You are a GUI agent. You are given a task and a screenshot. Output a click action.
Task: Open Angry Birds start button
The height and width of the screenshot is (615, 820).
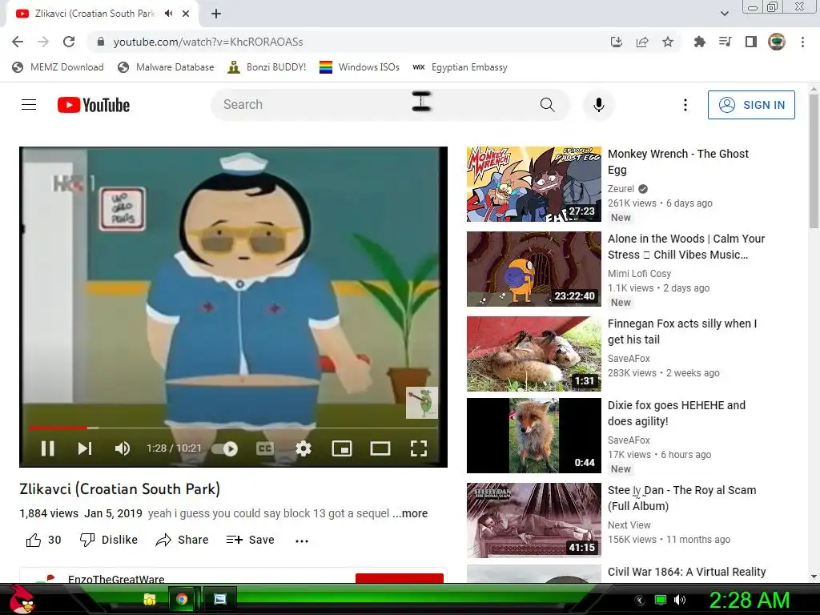(x=22, y=600)
